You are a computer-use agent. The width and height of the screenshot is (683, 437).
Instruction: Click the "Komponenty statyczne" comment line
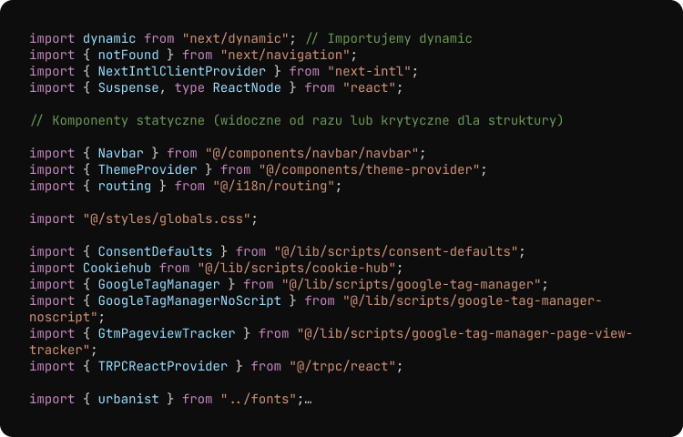pos(296,120)
